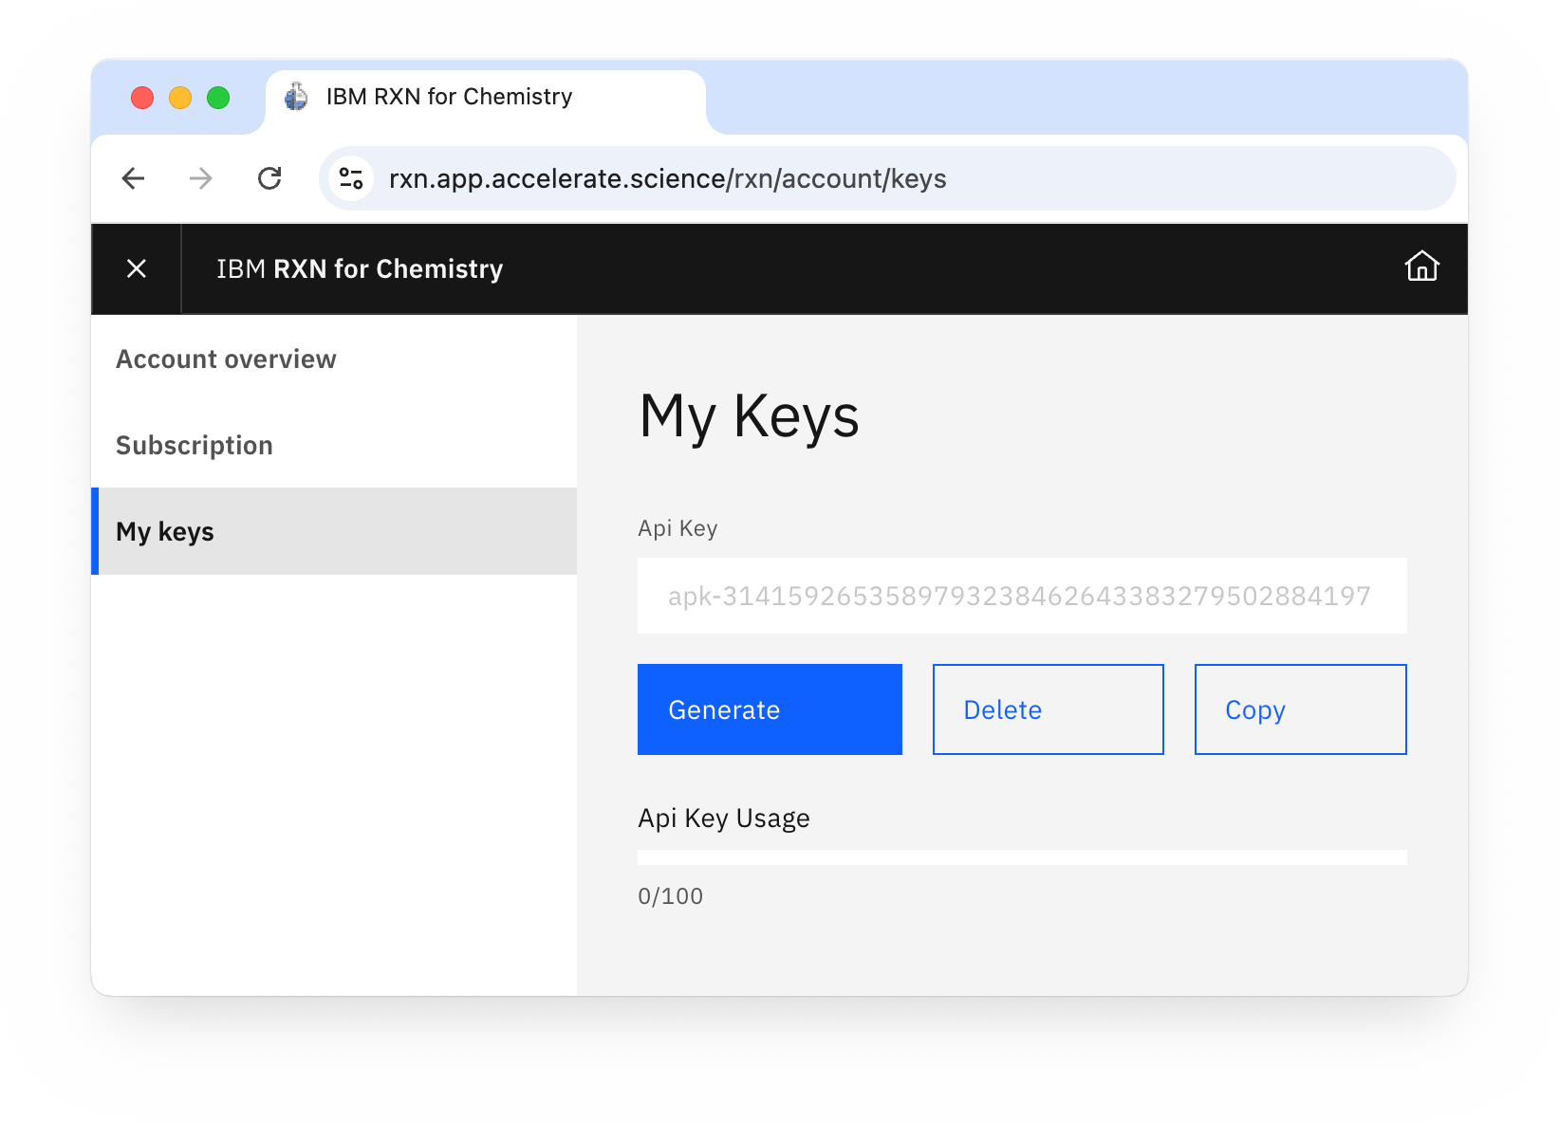Viewport: 1559px width, 1123px height.
Task: Click the Api Key Usage progress bar
Action: click(x=1021, y=856)
